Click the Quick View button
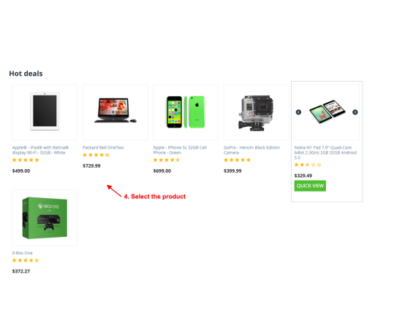The height and width of the screenshot is (328, 402). click(310, 186)
